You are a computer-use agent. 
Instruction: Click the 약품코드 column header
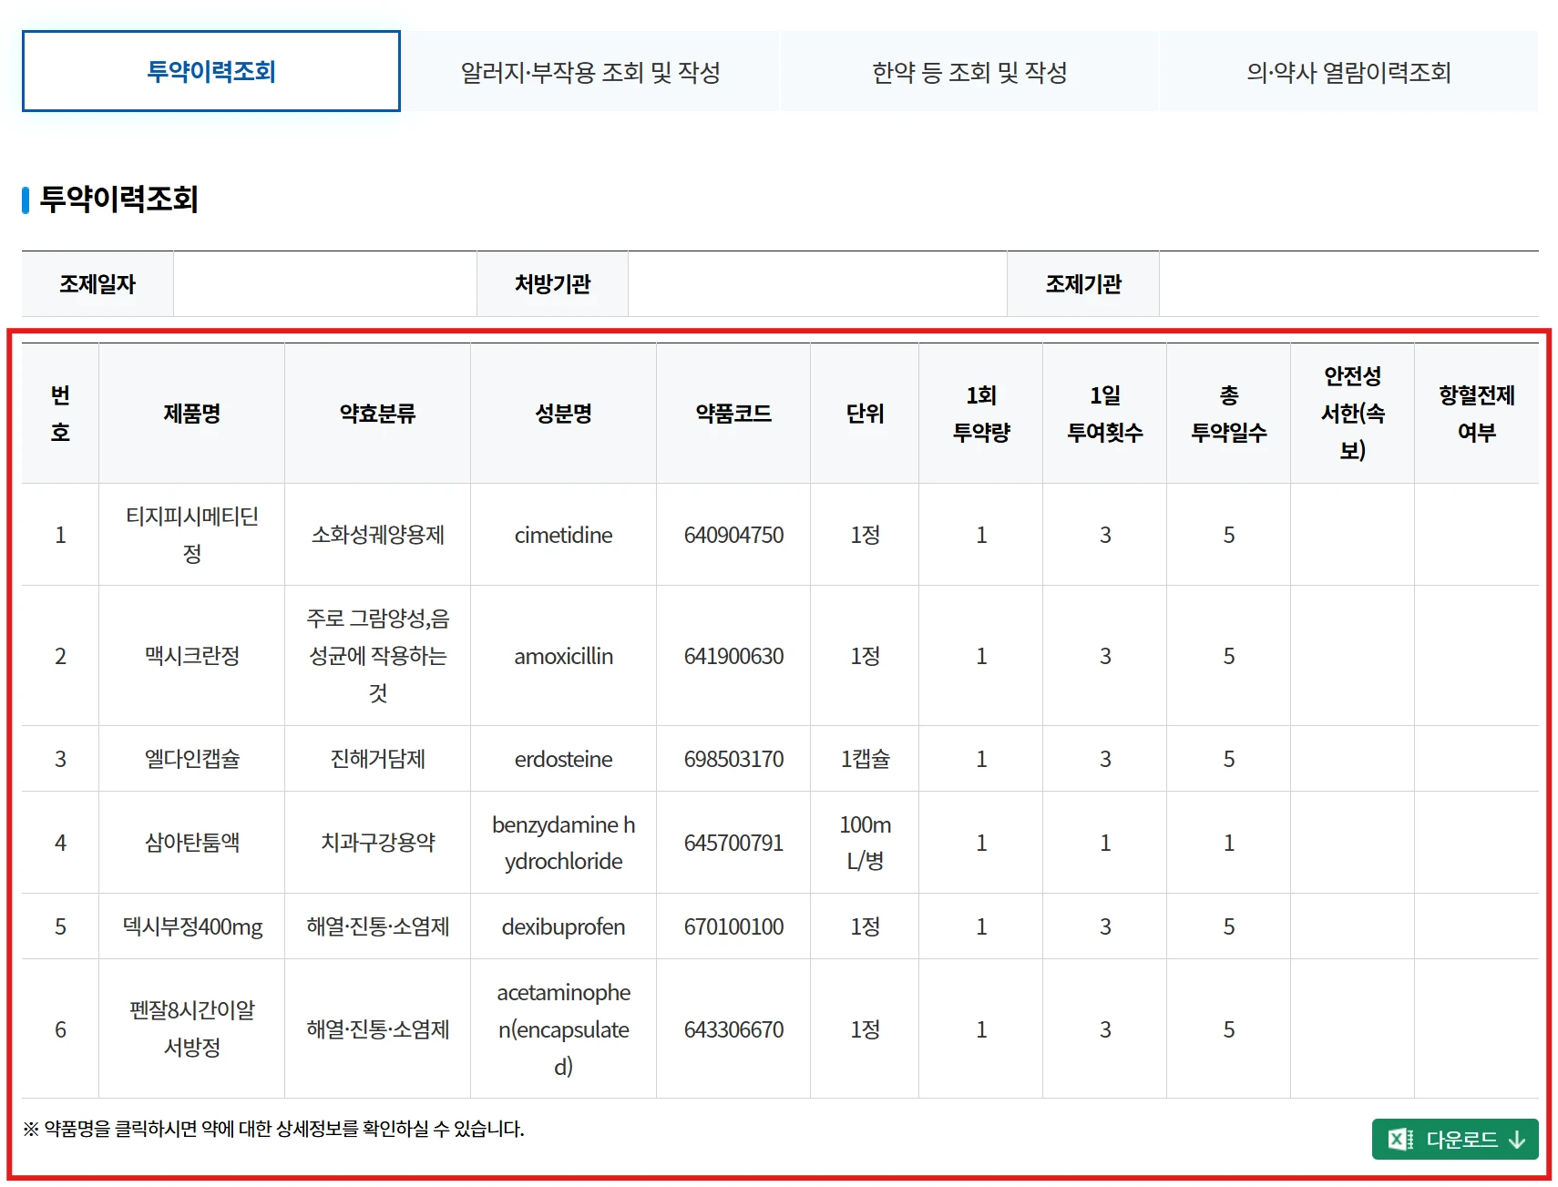tap(733, 414)
